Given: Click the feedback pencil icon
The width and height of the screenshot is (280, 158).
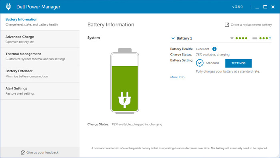Looking at the screenshot, I should point(23,152).
